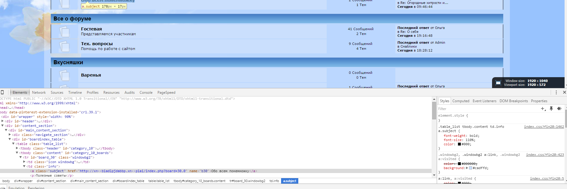This screenshot has width=567, height=189.
Task: Toggle element state with the pin icon
Action: click(551, 109)
